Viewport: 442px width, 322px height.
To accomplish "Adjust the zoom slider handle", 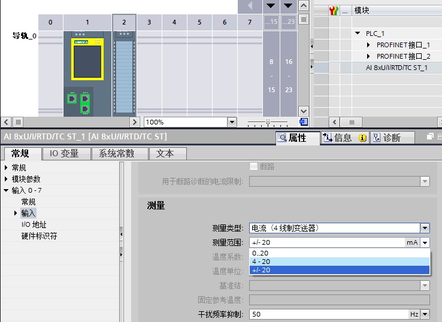I will [268, 122].
